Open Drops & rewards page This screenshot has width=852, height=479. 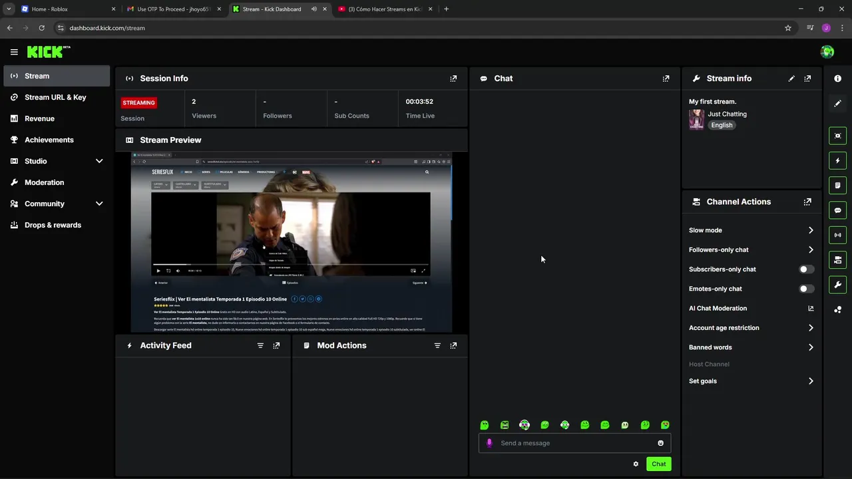[57, 225]
